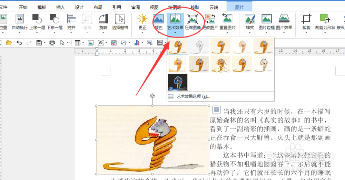Click the 更正 corrections sun icon
The image size is (345, 180).
[142, 19]
